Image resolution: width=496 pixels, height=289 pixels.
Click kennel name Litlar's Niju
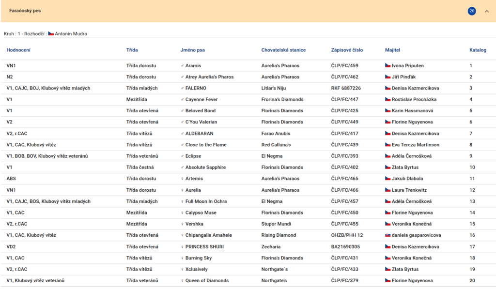pyautogui.click(x=274, y=88)
